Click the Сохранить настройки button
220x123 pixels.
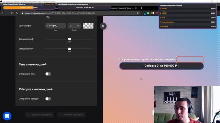[x=40, y=115]
